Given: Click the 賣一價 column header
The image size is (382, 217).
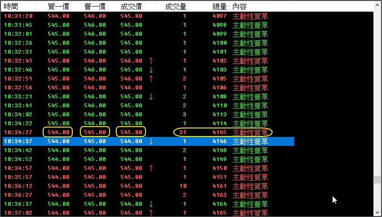Looking at the screenshot, I should (x=90, y=7).
